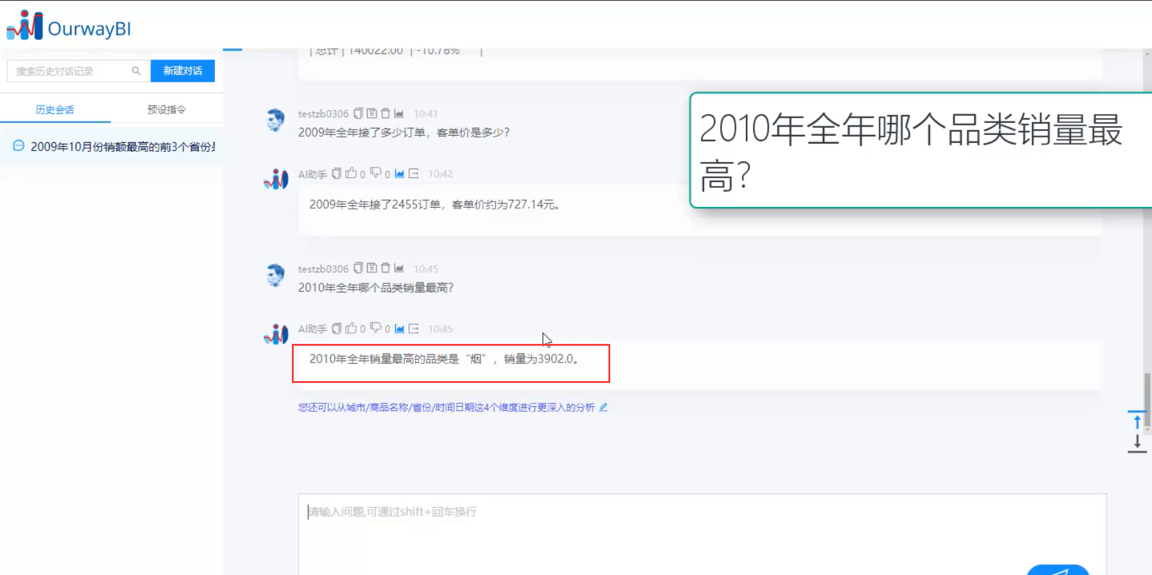
Task: Click the 2010年全年哪个品类销量最高 question in chat
Action: click(376, 287)
